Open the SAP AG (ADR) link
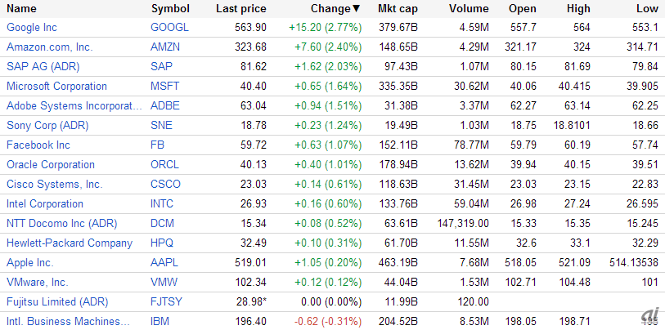This screenshot has height=330, width=665. click(x=42, y=66)
